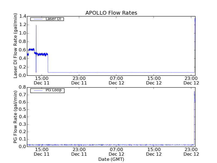
Task: Click the "PG Flow Rate (gal/min)" axis label
Action: click(15, 117)
